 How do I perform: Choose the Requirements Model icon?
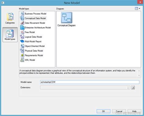point(22,55)
